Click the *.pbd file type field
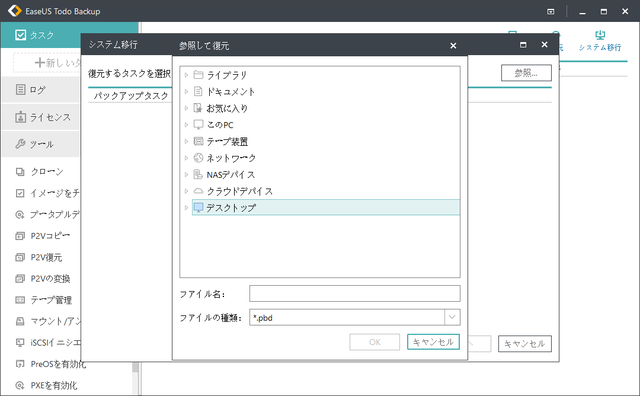Screen dimensions: 640x396 (347, 317)
